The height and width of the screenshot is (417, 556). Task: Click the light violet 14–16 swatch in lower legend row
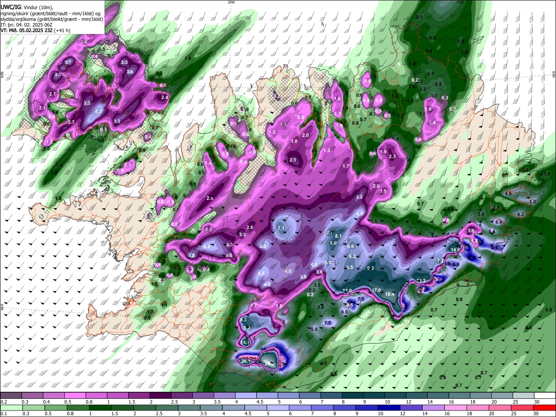[x=434, y=407]
